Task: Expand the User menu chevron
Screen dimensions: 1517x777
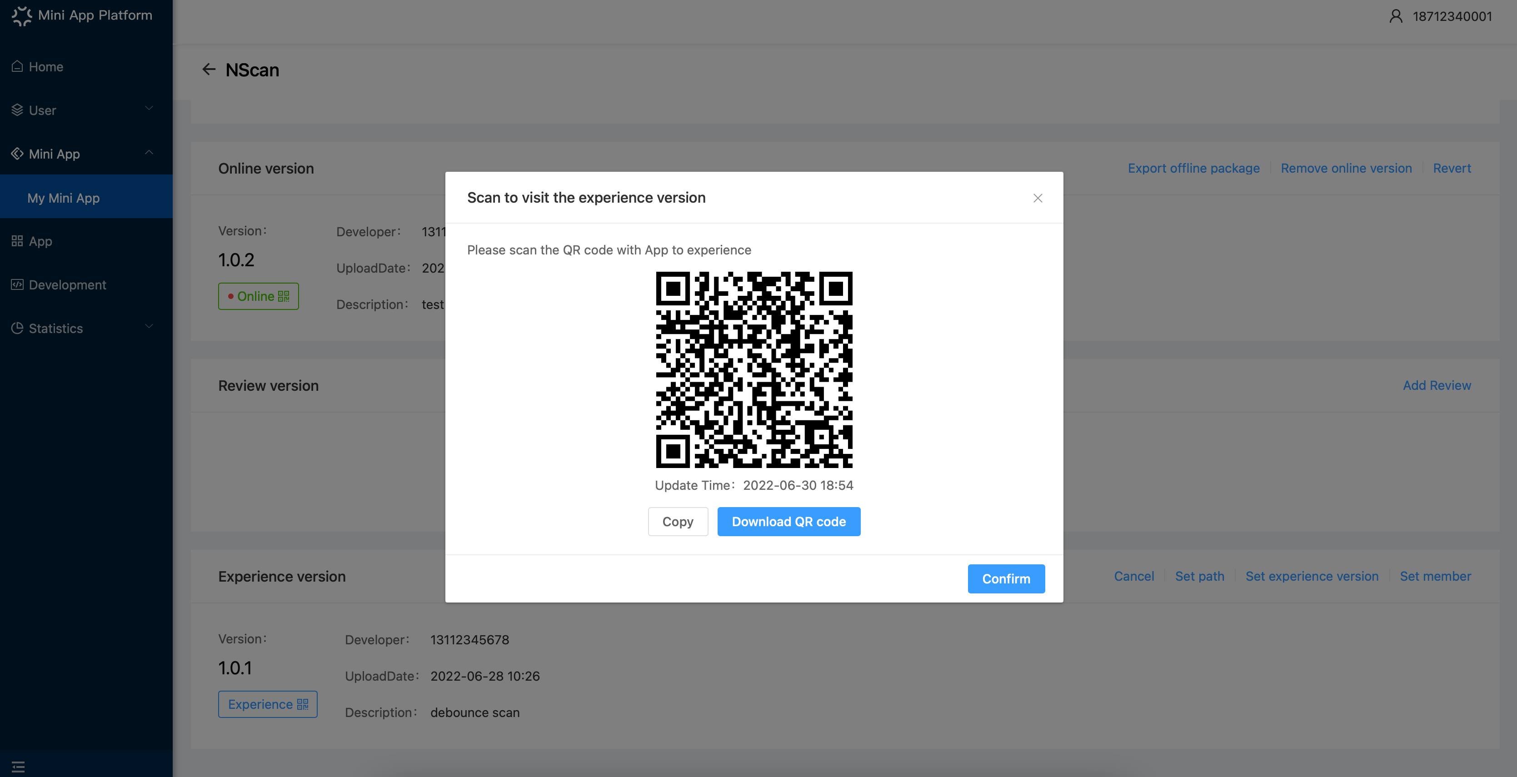Action: [x=149, y=108]
